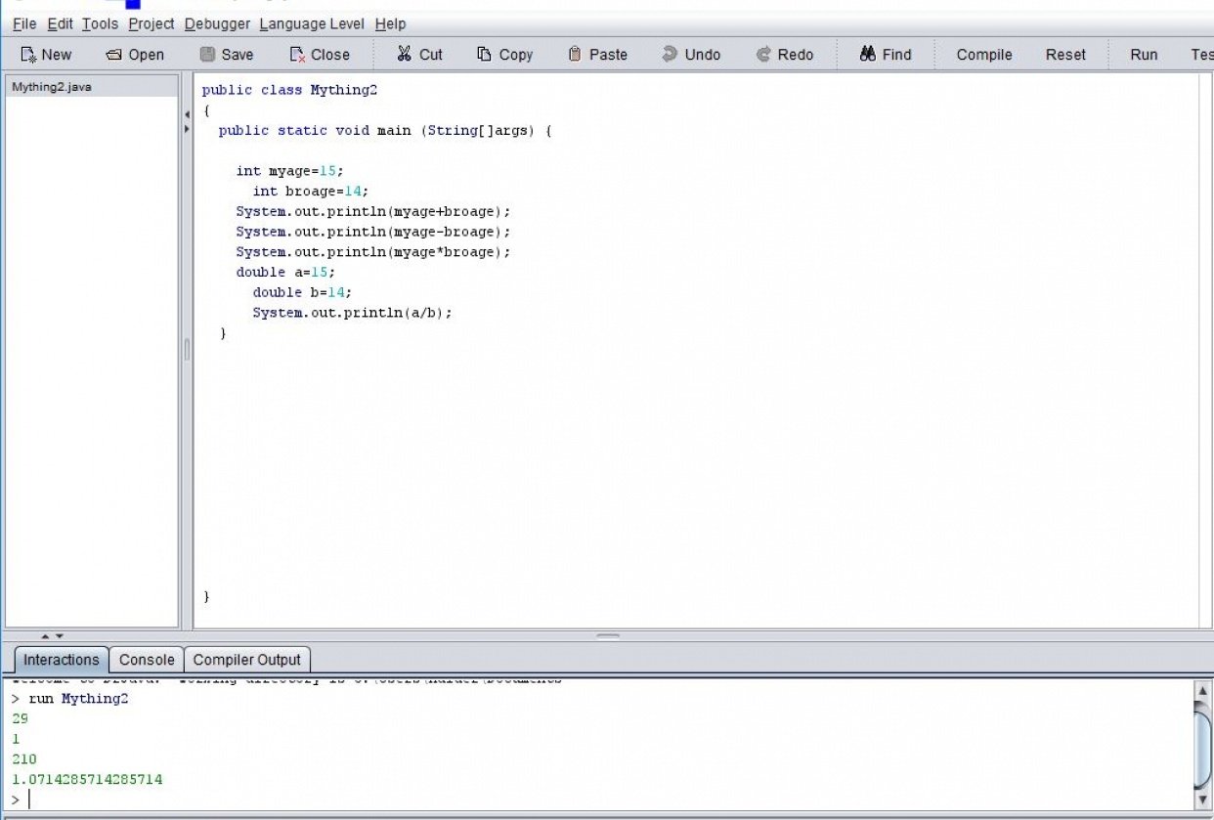Close the current file via the Close icon
The width and height of the screenshot is (1214, 820).
[298, 55]
